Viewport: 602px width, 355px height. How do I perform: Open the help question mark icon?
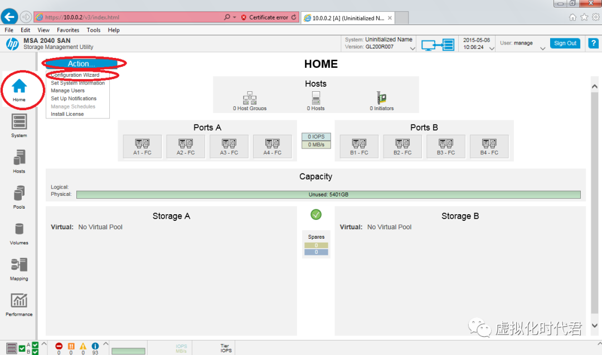click(x=593, y=43)
